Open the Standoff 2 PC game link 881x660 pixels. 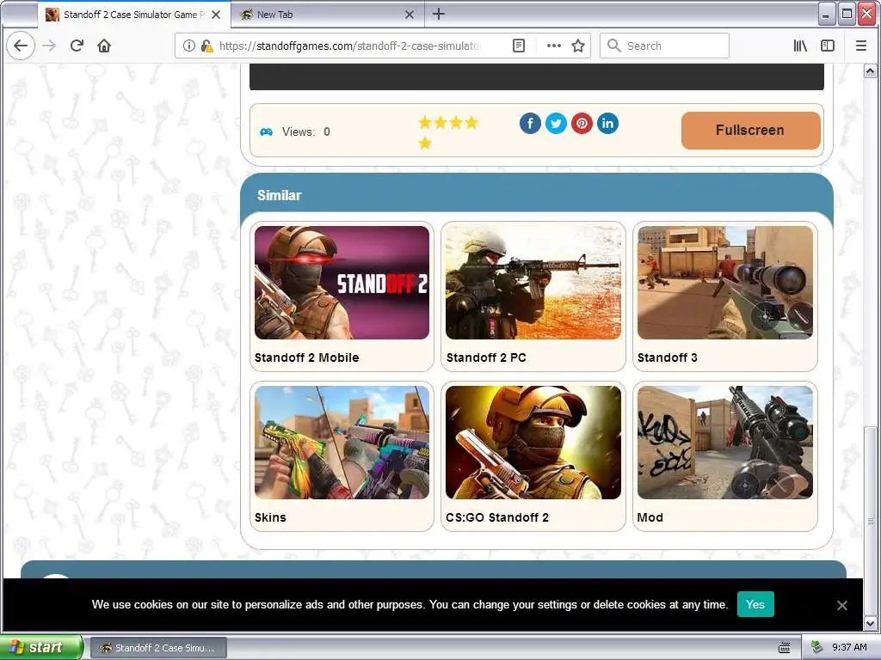(486, 357)
